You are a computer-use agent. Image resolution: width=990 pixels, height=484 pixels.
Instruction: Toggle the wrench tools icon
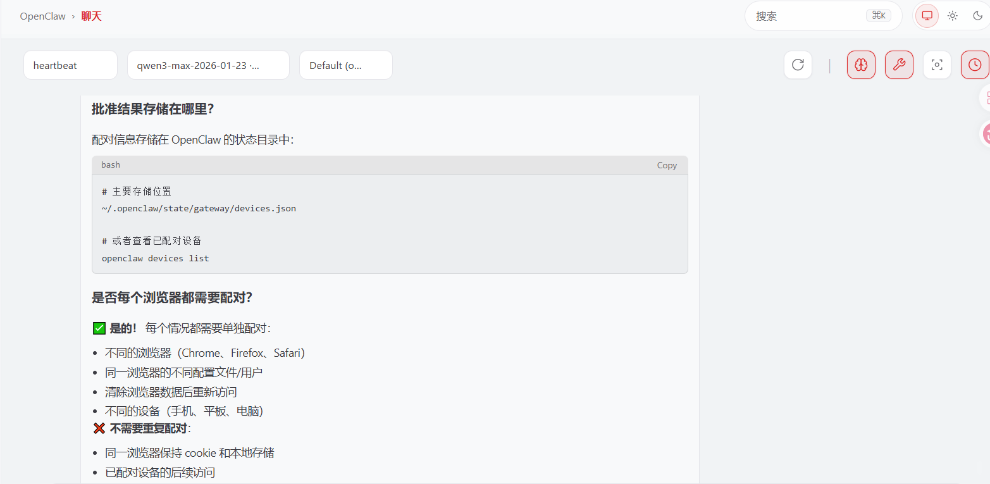[899, 65]
